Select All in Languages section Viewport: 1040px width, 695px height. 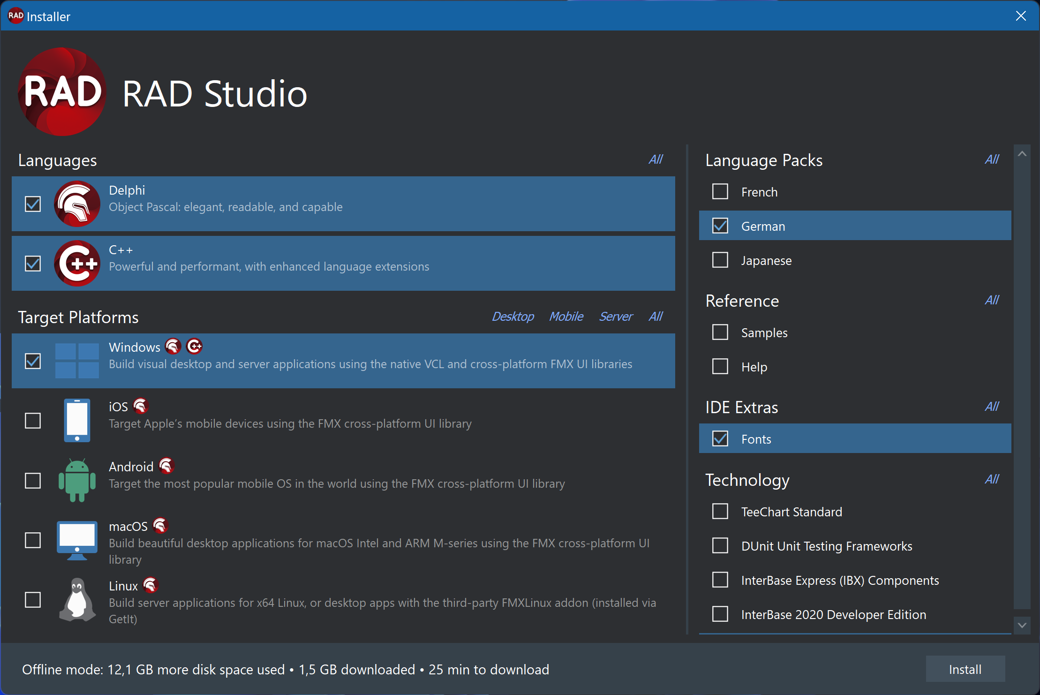pos(656,159)
